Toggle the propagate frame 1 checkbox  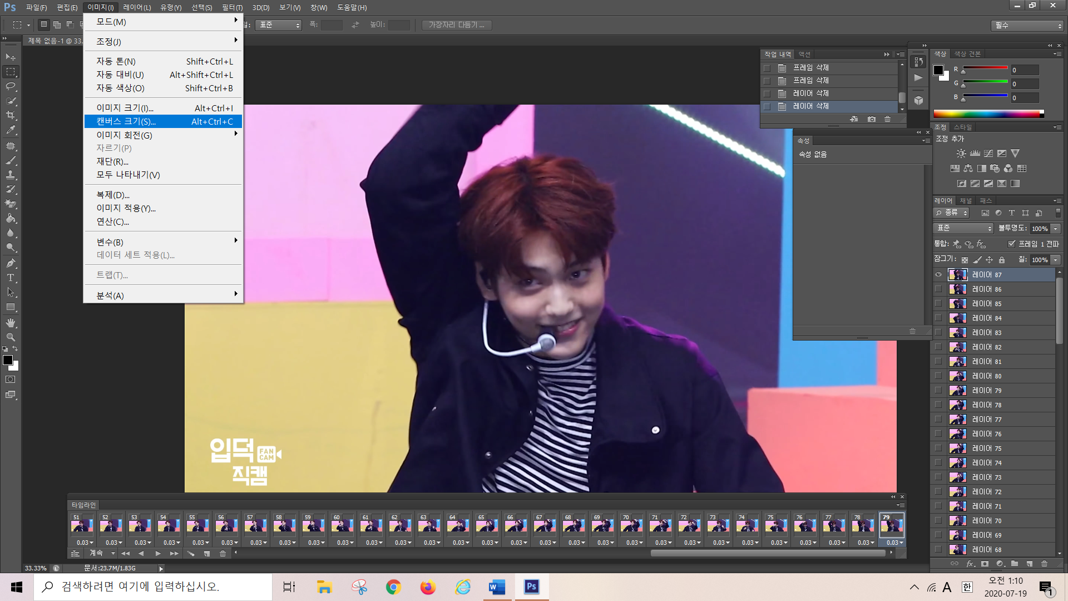[1012, 244]
